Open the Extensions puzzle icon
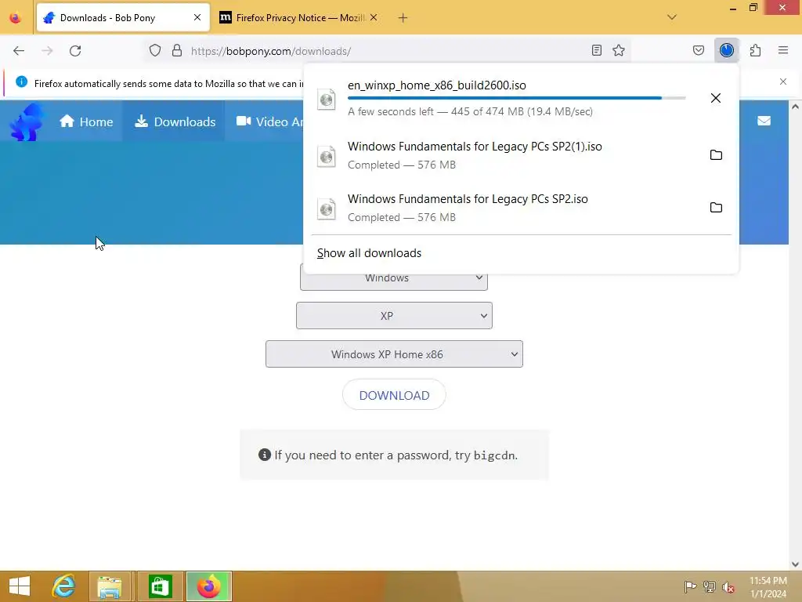802x602 pixels. pos(755,50)
